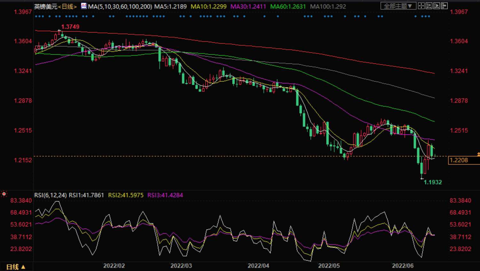Click 1.2515 on the left price axis
Image resolution: width=480 pixels, height=271 pixels.
click(23, 131)
